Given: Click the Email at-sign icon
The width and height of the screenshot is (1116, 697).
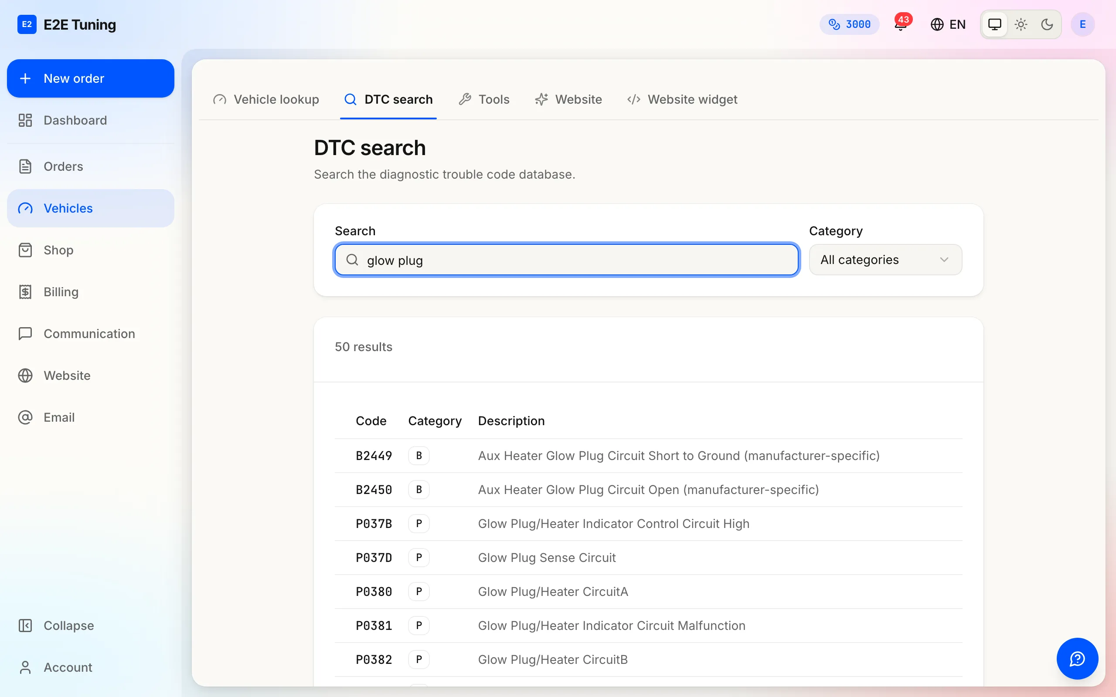Looking at the screenshot, I should click(25, 417).
